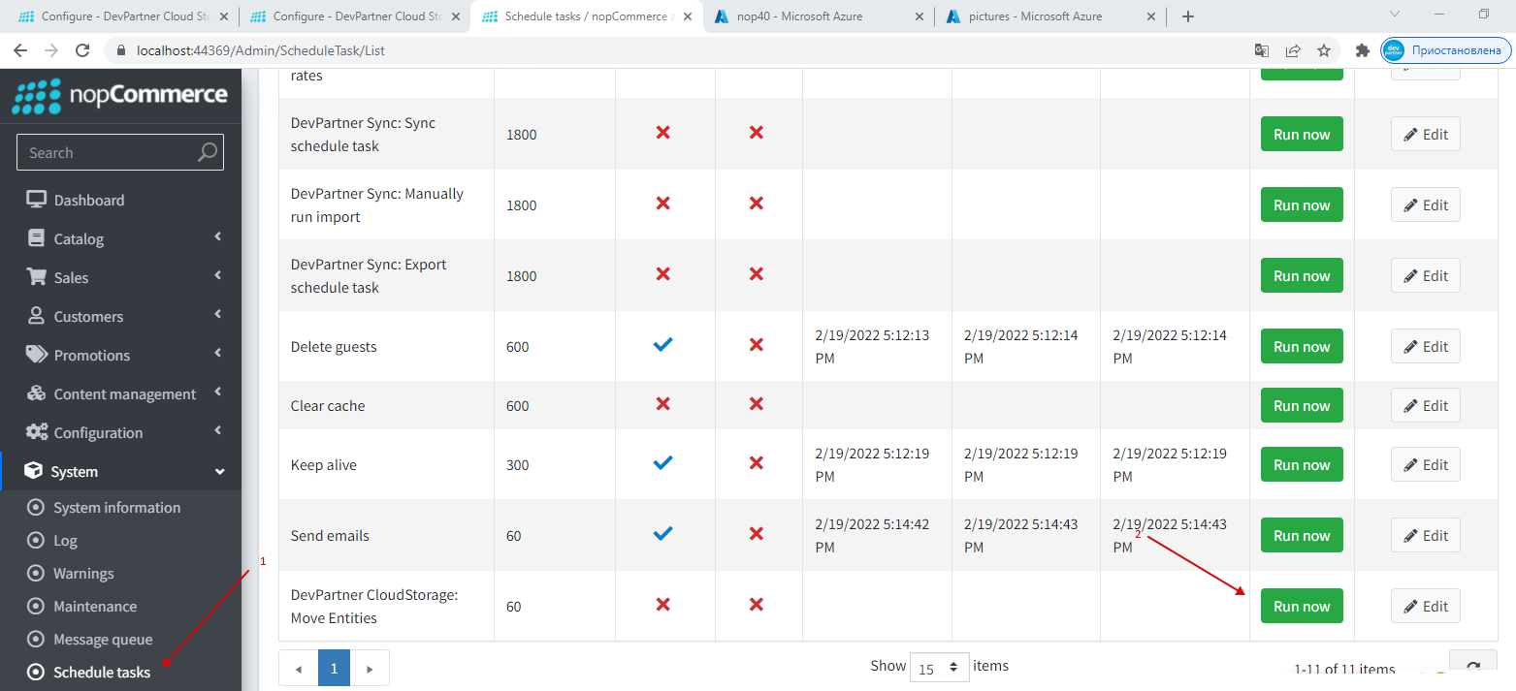Edit the Sync schedule task row
This screenshot has height=691, width=1516.
tap(1425, 134)
